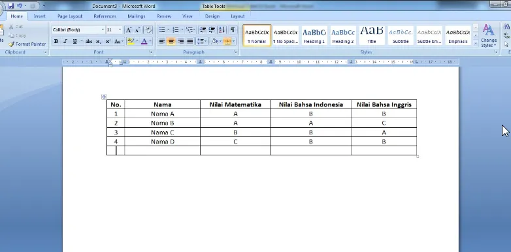
Task: Apply the font color A swatch
Action: tap(144, 41)
